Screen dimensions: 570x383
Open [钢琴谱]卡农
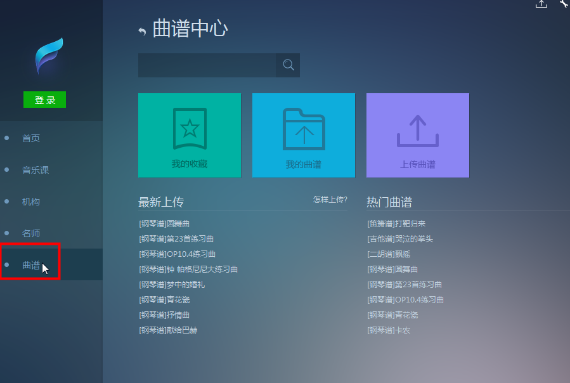pyautogui.click(x=389, y=330)
